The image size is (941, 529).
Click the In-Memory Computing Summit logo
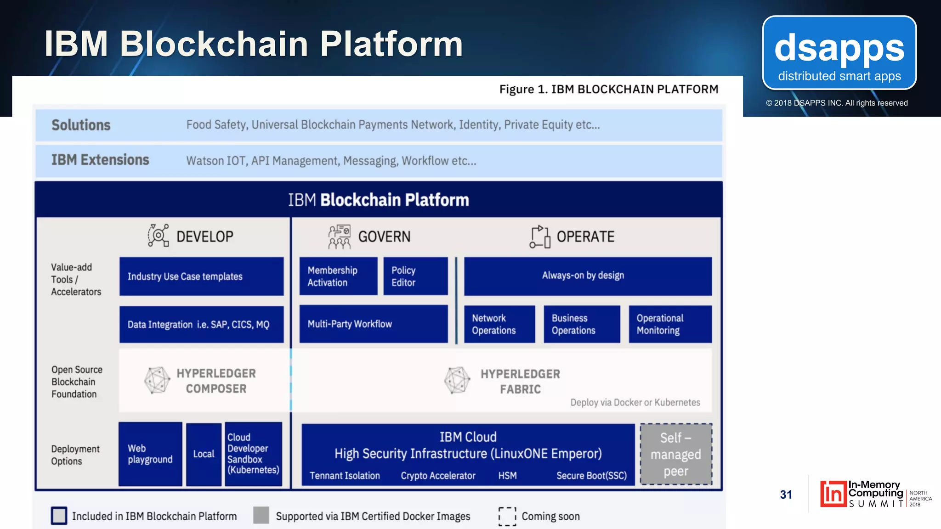[876, 494]
